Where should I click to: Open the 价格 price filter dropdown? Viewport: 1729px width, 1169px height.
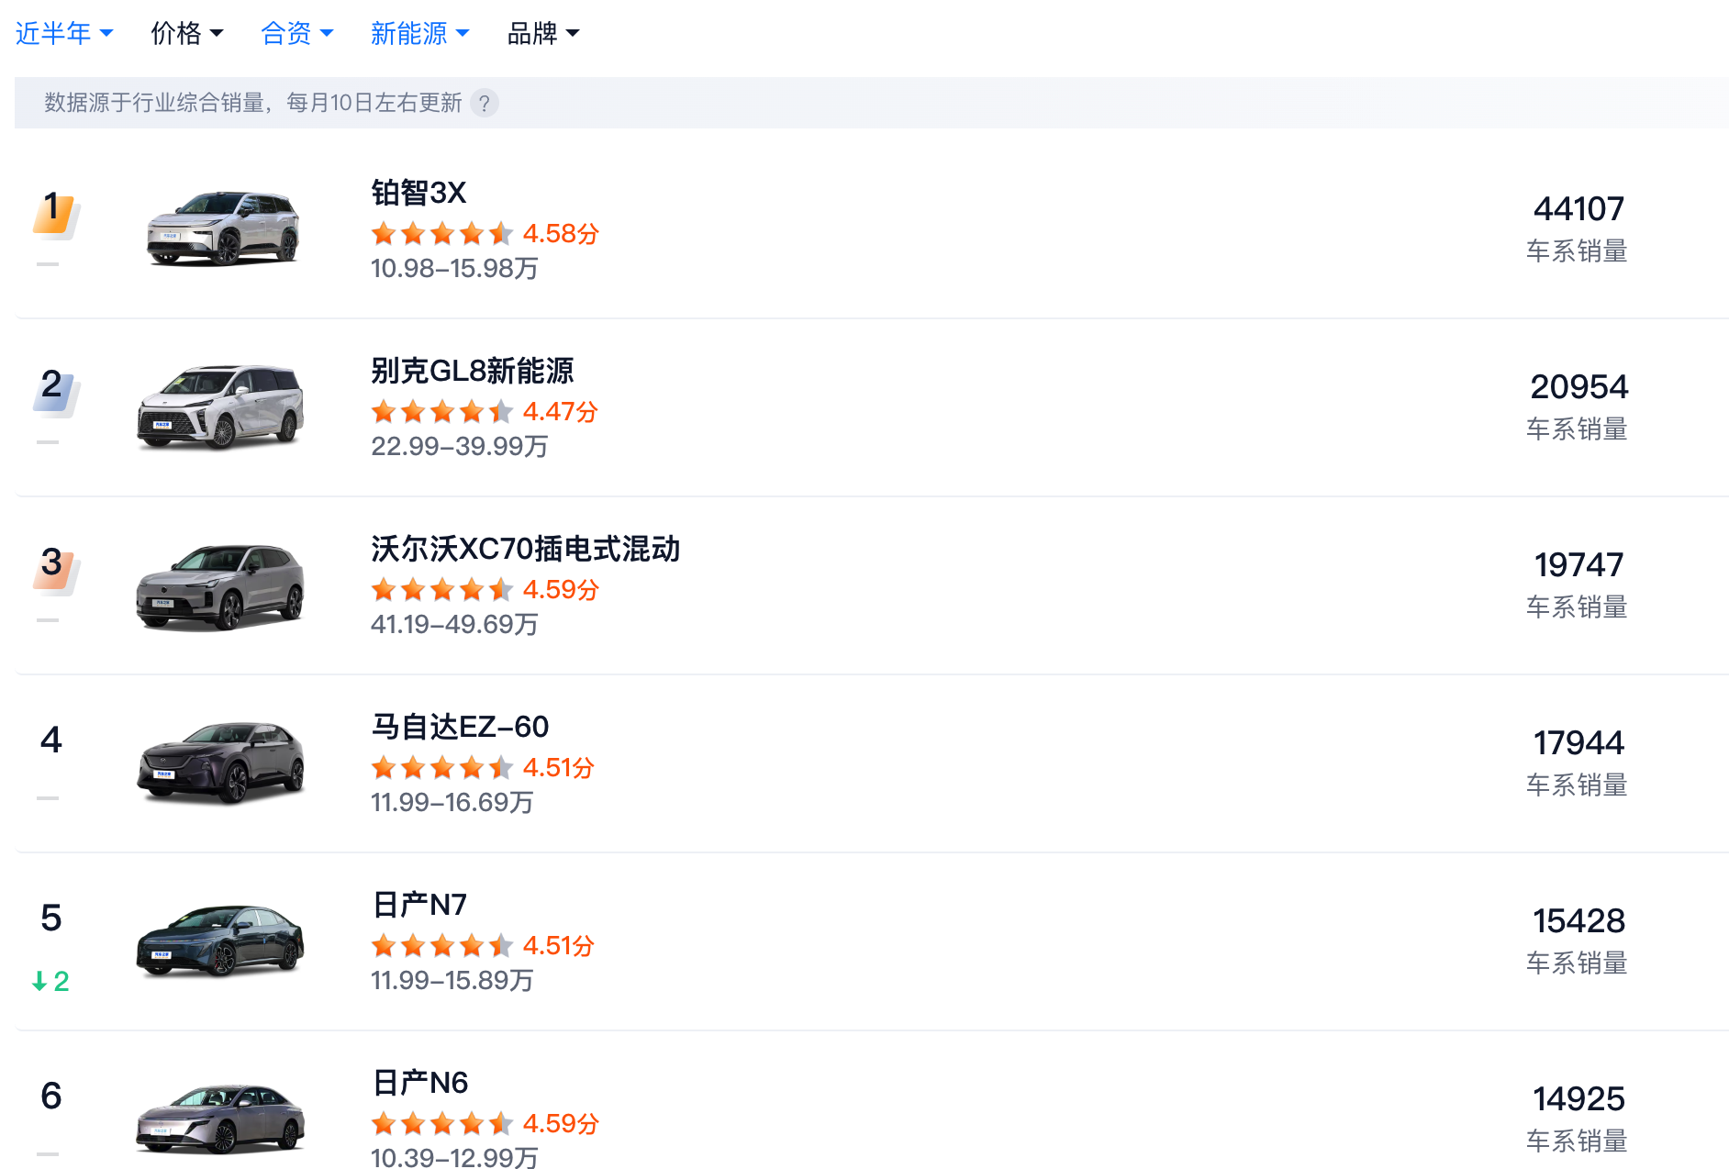(x=186, y=34)
